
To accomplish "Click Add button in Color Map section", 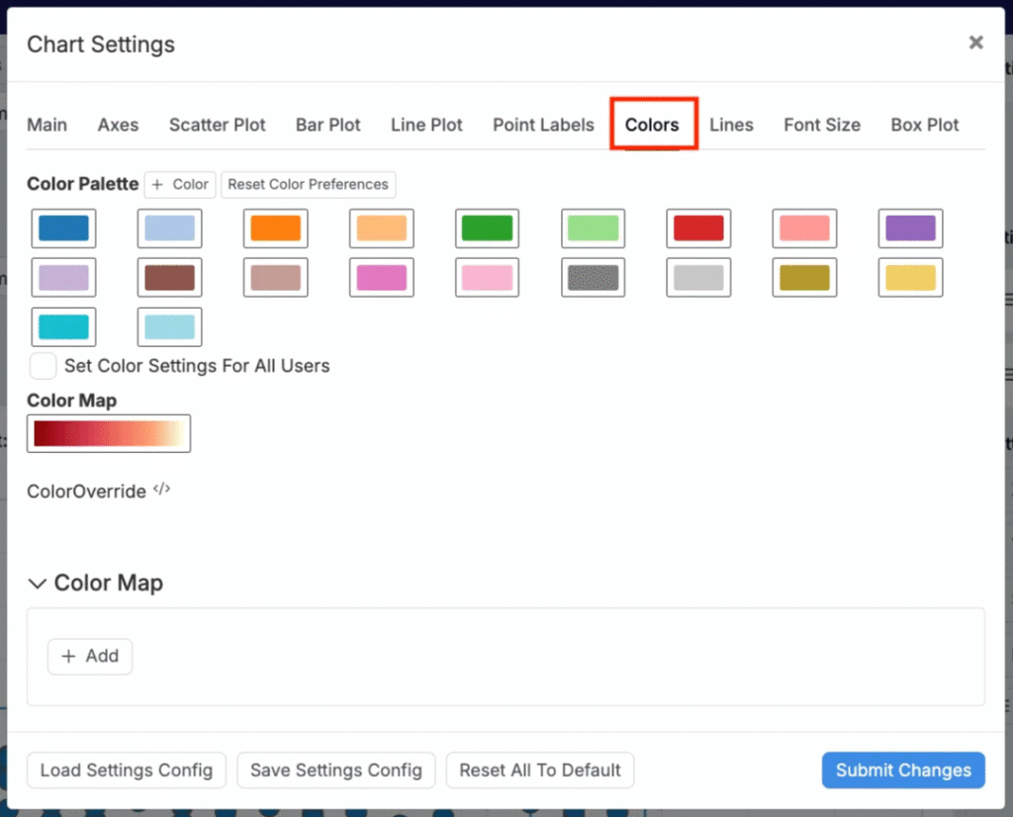I will point(90,656).
